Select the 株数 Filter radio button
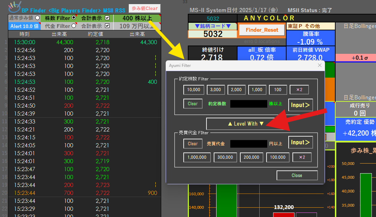Image resolution: width=376 pixels, height=217 pixels. (x=74, y=18)
